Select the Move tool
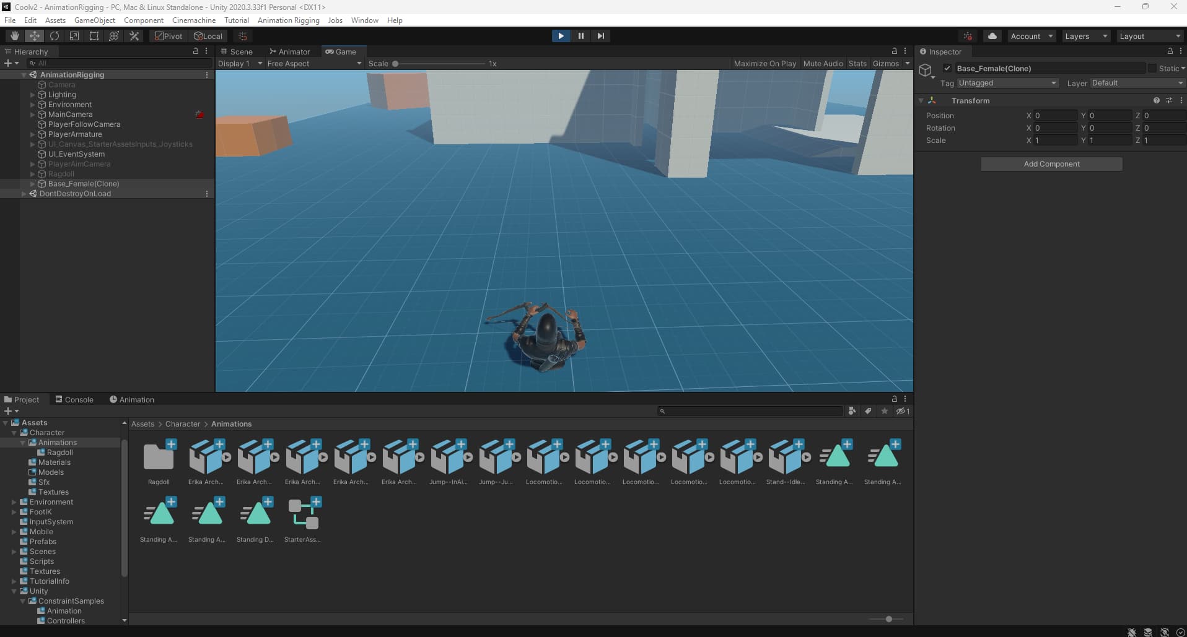 (35, 36)
